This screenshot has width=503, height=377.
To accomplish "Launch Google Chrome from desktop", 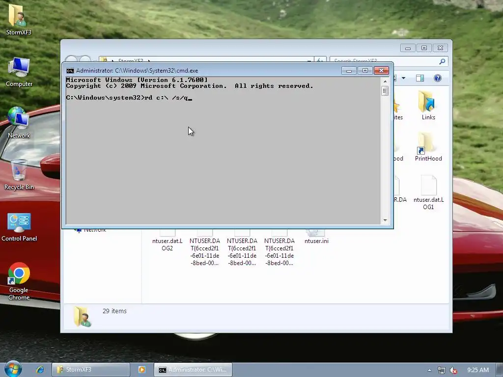I will pos(19,281).
